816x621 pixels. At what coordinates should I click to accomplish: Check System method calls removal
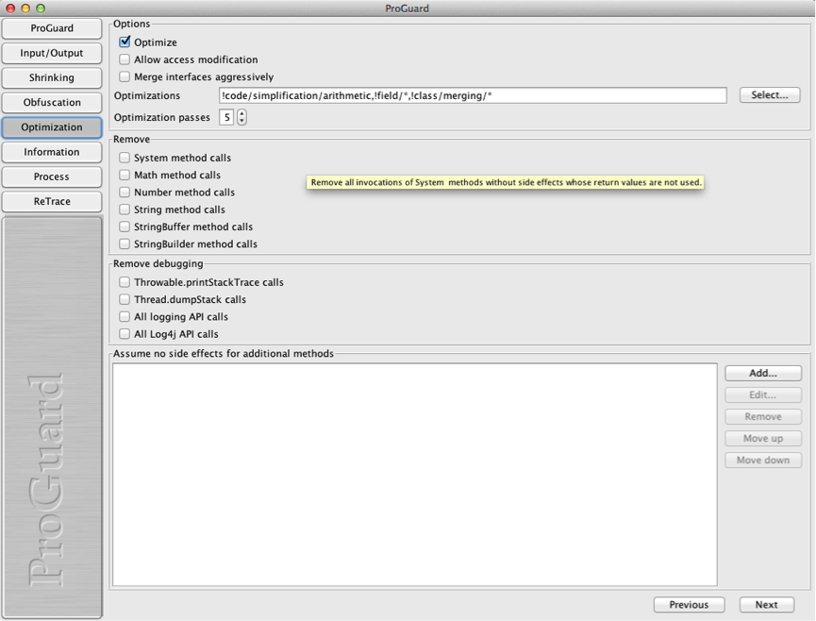[x=125, y=158]
